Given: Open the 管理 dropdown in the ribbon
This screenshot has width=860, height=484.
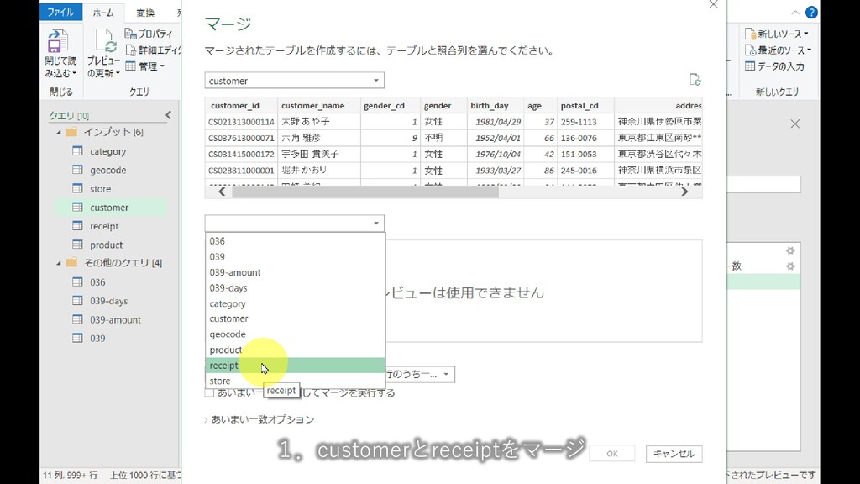Looking at the screenshot, I should pos(144,66).
